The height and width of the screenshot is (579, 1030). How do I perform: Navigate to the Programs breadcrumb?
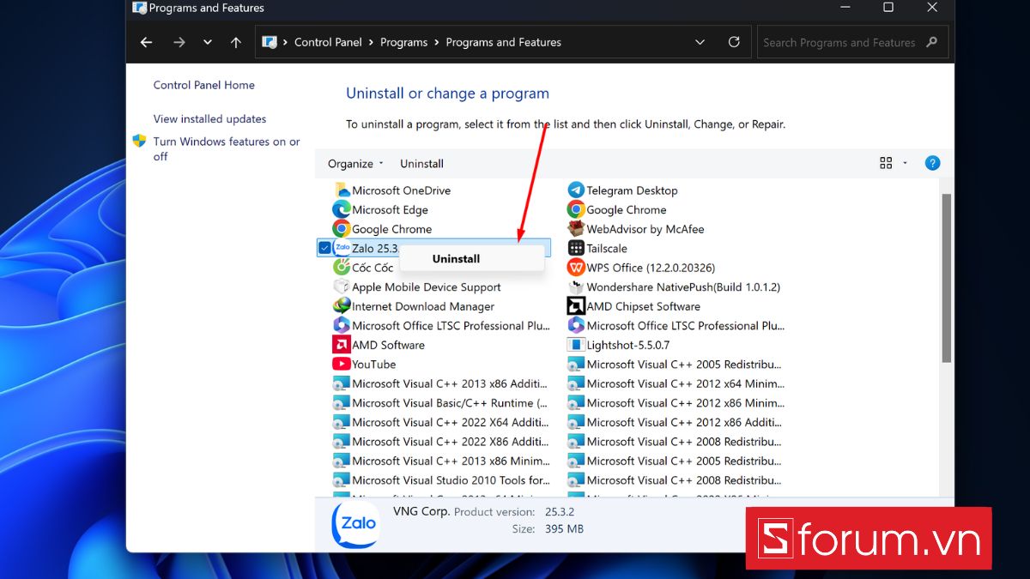(403, 42)
